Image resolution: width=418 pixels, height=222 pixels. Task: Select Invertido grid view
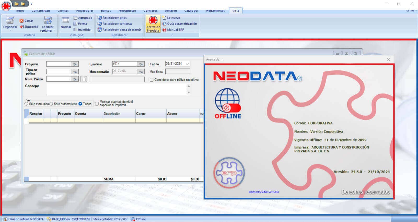(x=82, y=30)
